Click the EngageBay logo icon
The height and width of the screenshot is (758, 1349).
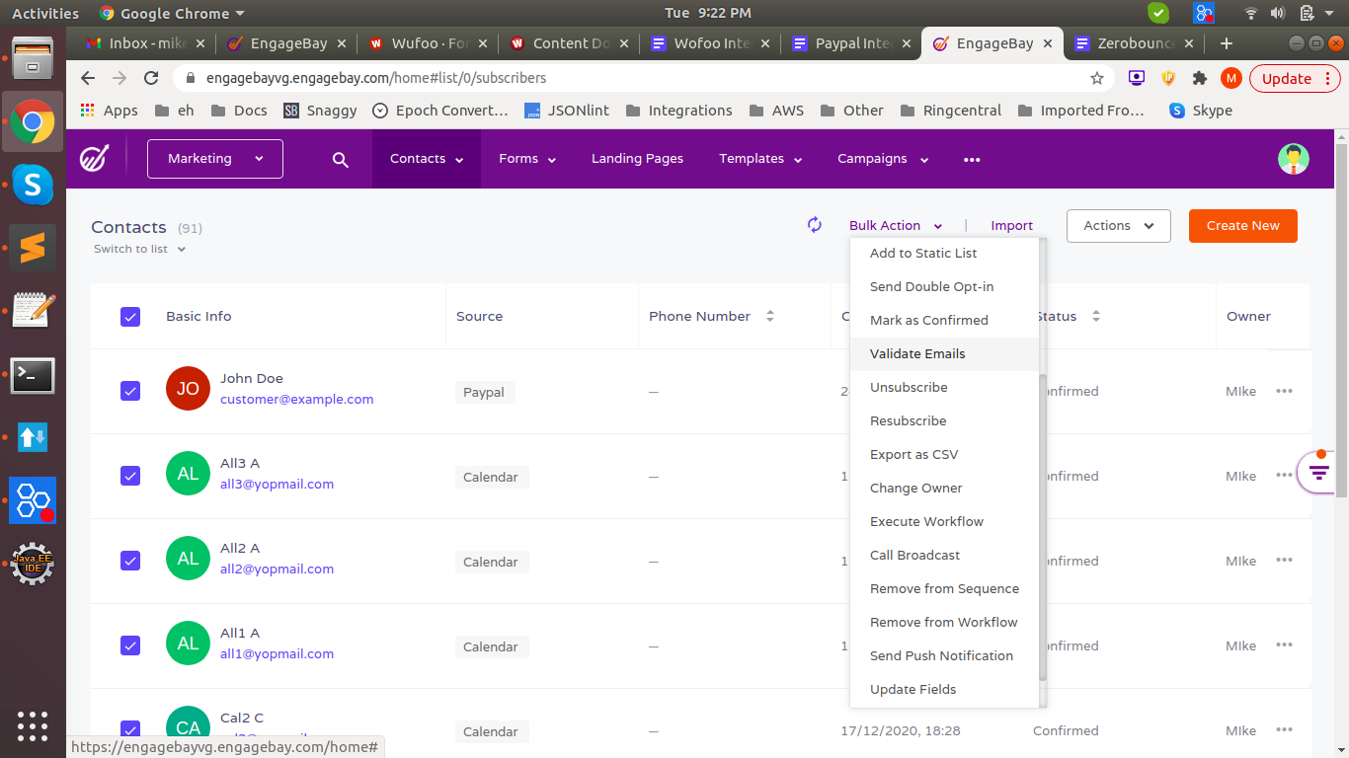[95, 158]
